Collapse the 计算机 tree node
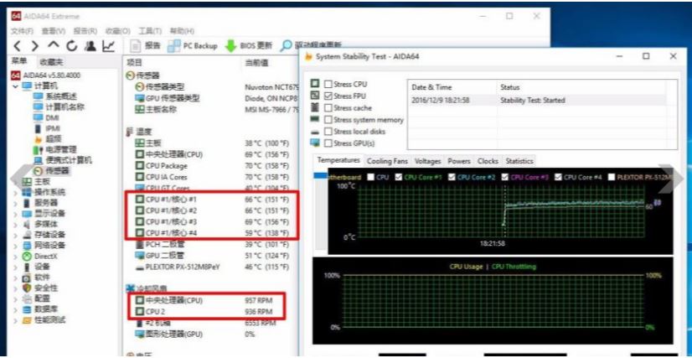 pos(16,86)
